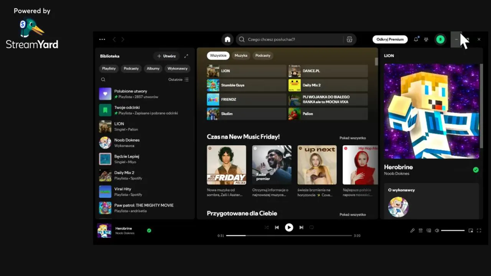Go to Spotify Home
Image resolution: width=491 pixels, height=276 pixels.
pyautogui.click(x=227, y=39)
